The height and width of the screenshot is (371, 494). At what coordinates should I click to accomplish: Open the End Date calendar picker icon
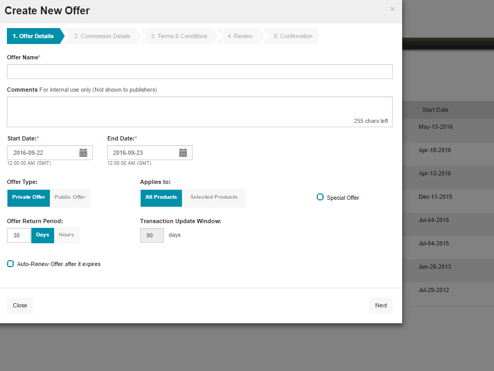(183, 153)
